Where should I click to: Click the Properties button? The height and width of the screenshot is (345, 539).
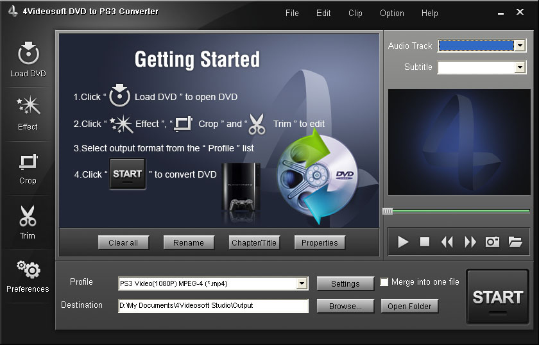coord(320,242)
